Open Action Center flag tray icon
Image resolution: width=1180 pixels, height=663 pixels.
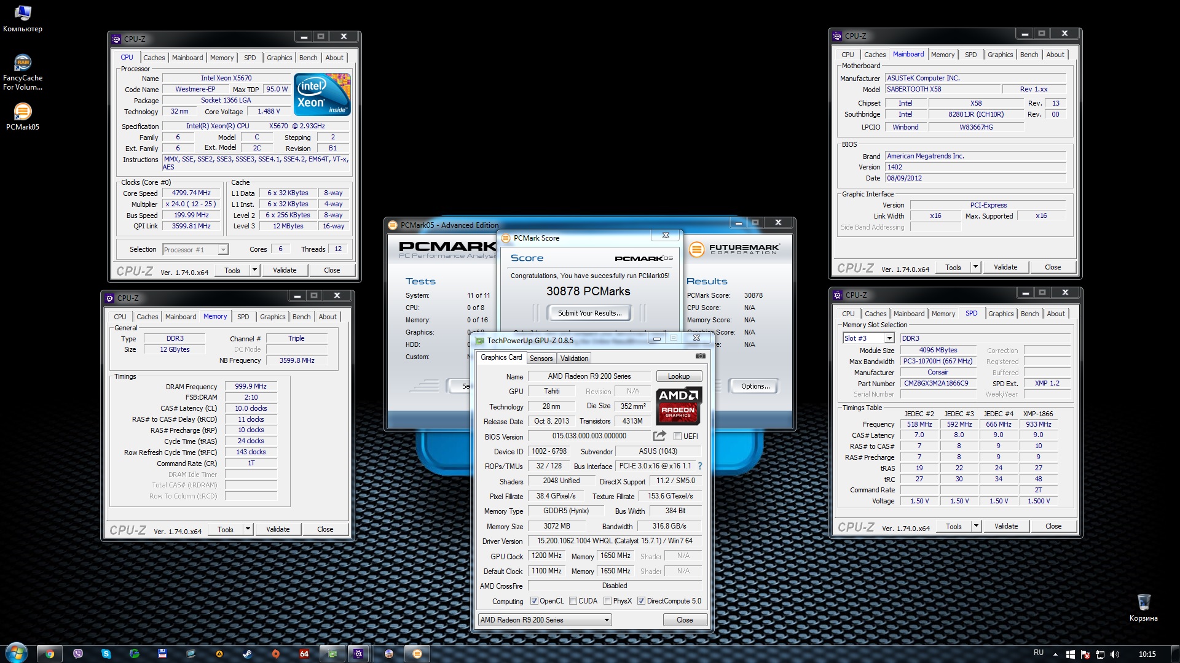[x=1085, y=654]
